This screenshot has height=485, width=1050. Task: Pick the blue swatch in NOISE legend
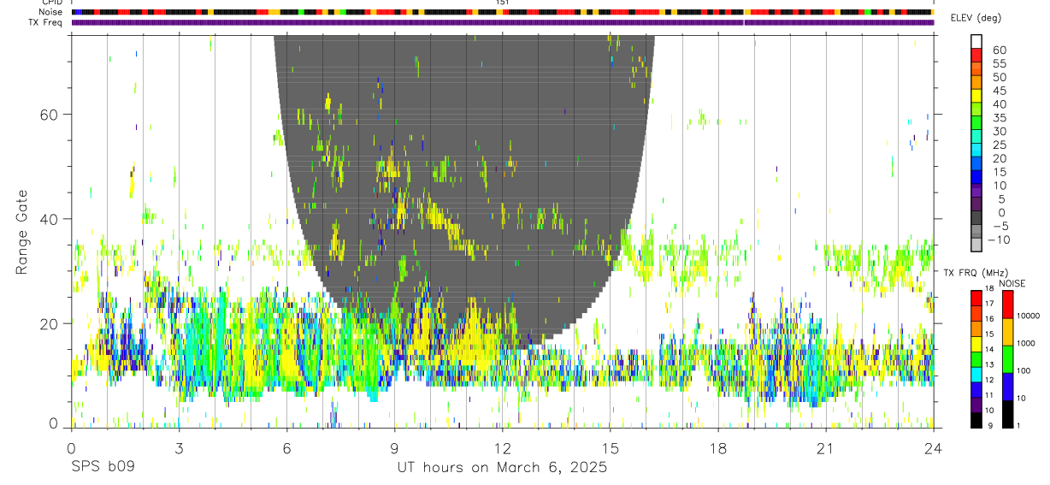click(x=1006, y=387)
